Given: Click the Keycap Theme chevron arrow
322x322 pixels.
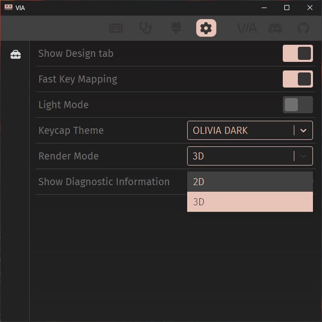Looking at the screenshot, I should (x=303, y=130).
